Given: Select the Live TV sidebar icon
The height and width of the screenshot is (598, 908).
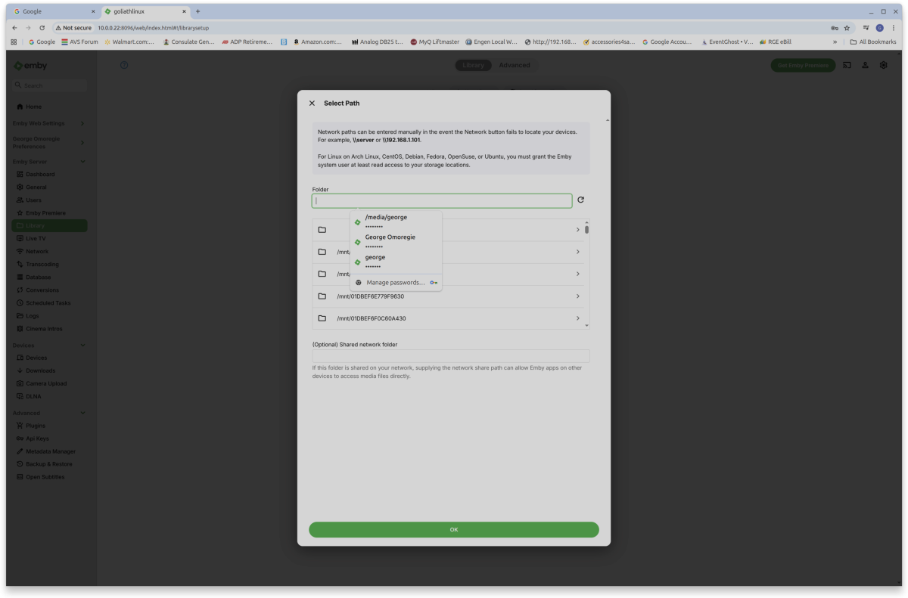Looking at the screenshot, I should 20,238.
